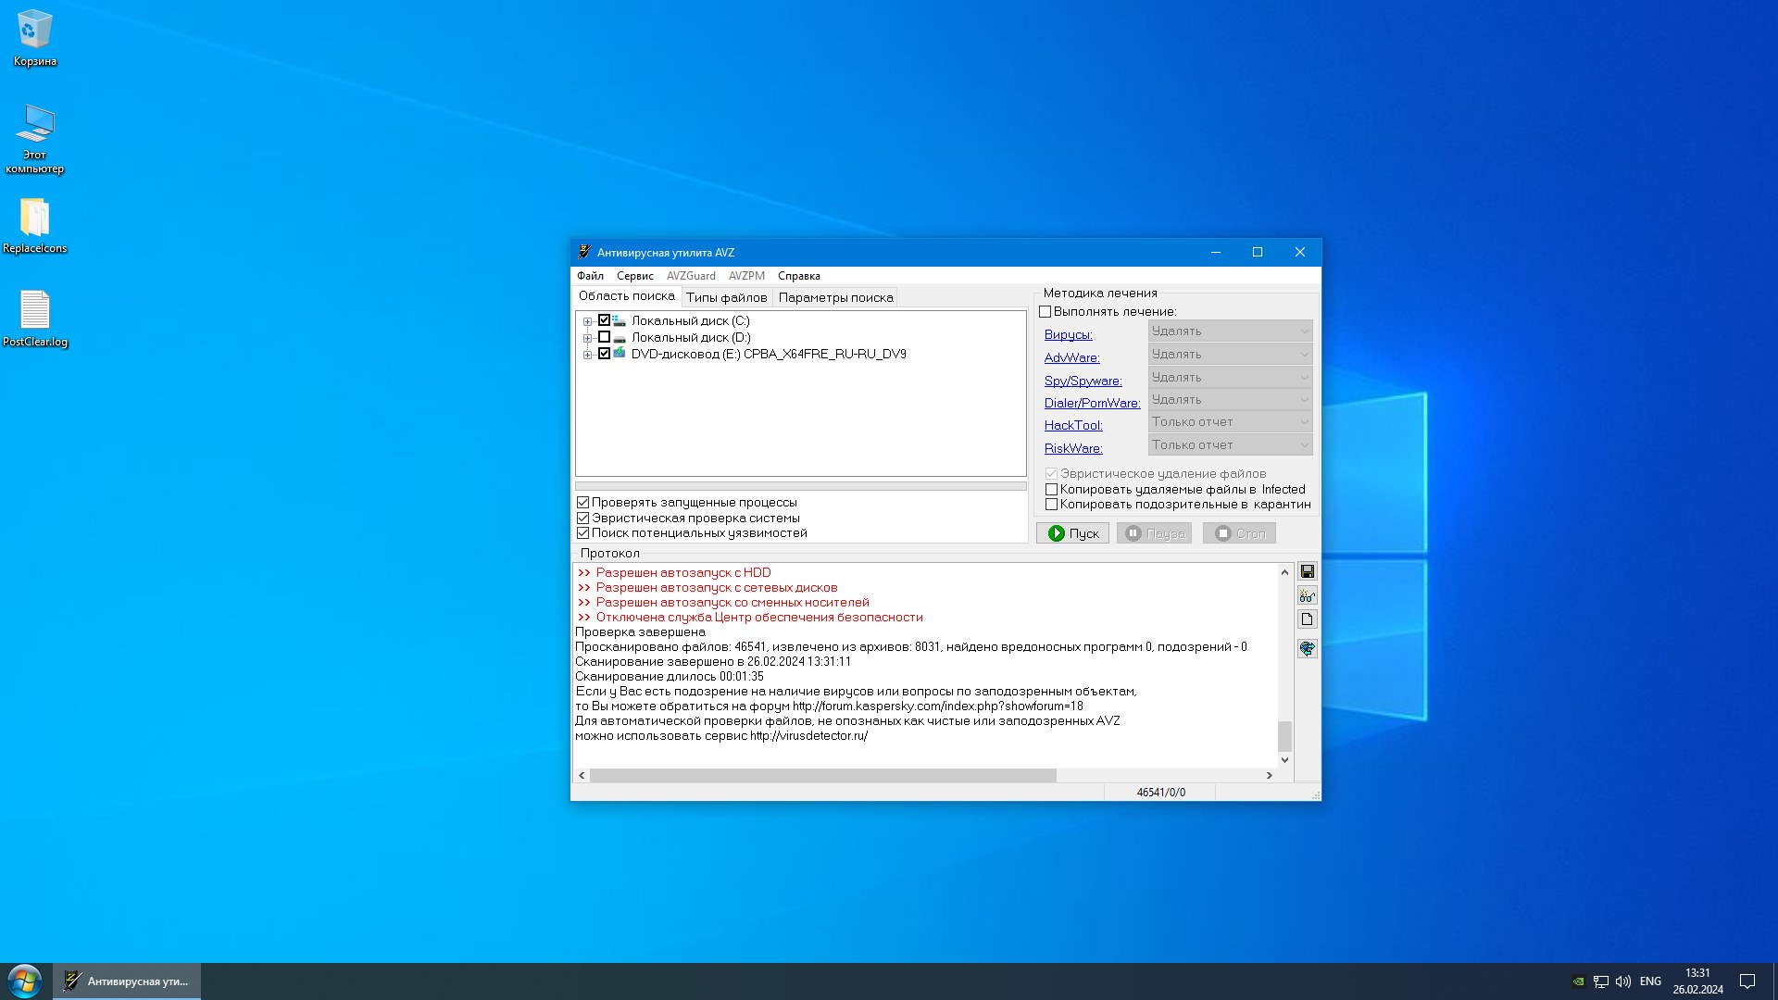Click the Spy/Spyware link
The width and height of the screenshot is (1778, 1000).
pyautogui.click(x=1083, y=381)
